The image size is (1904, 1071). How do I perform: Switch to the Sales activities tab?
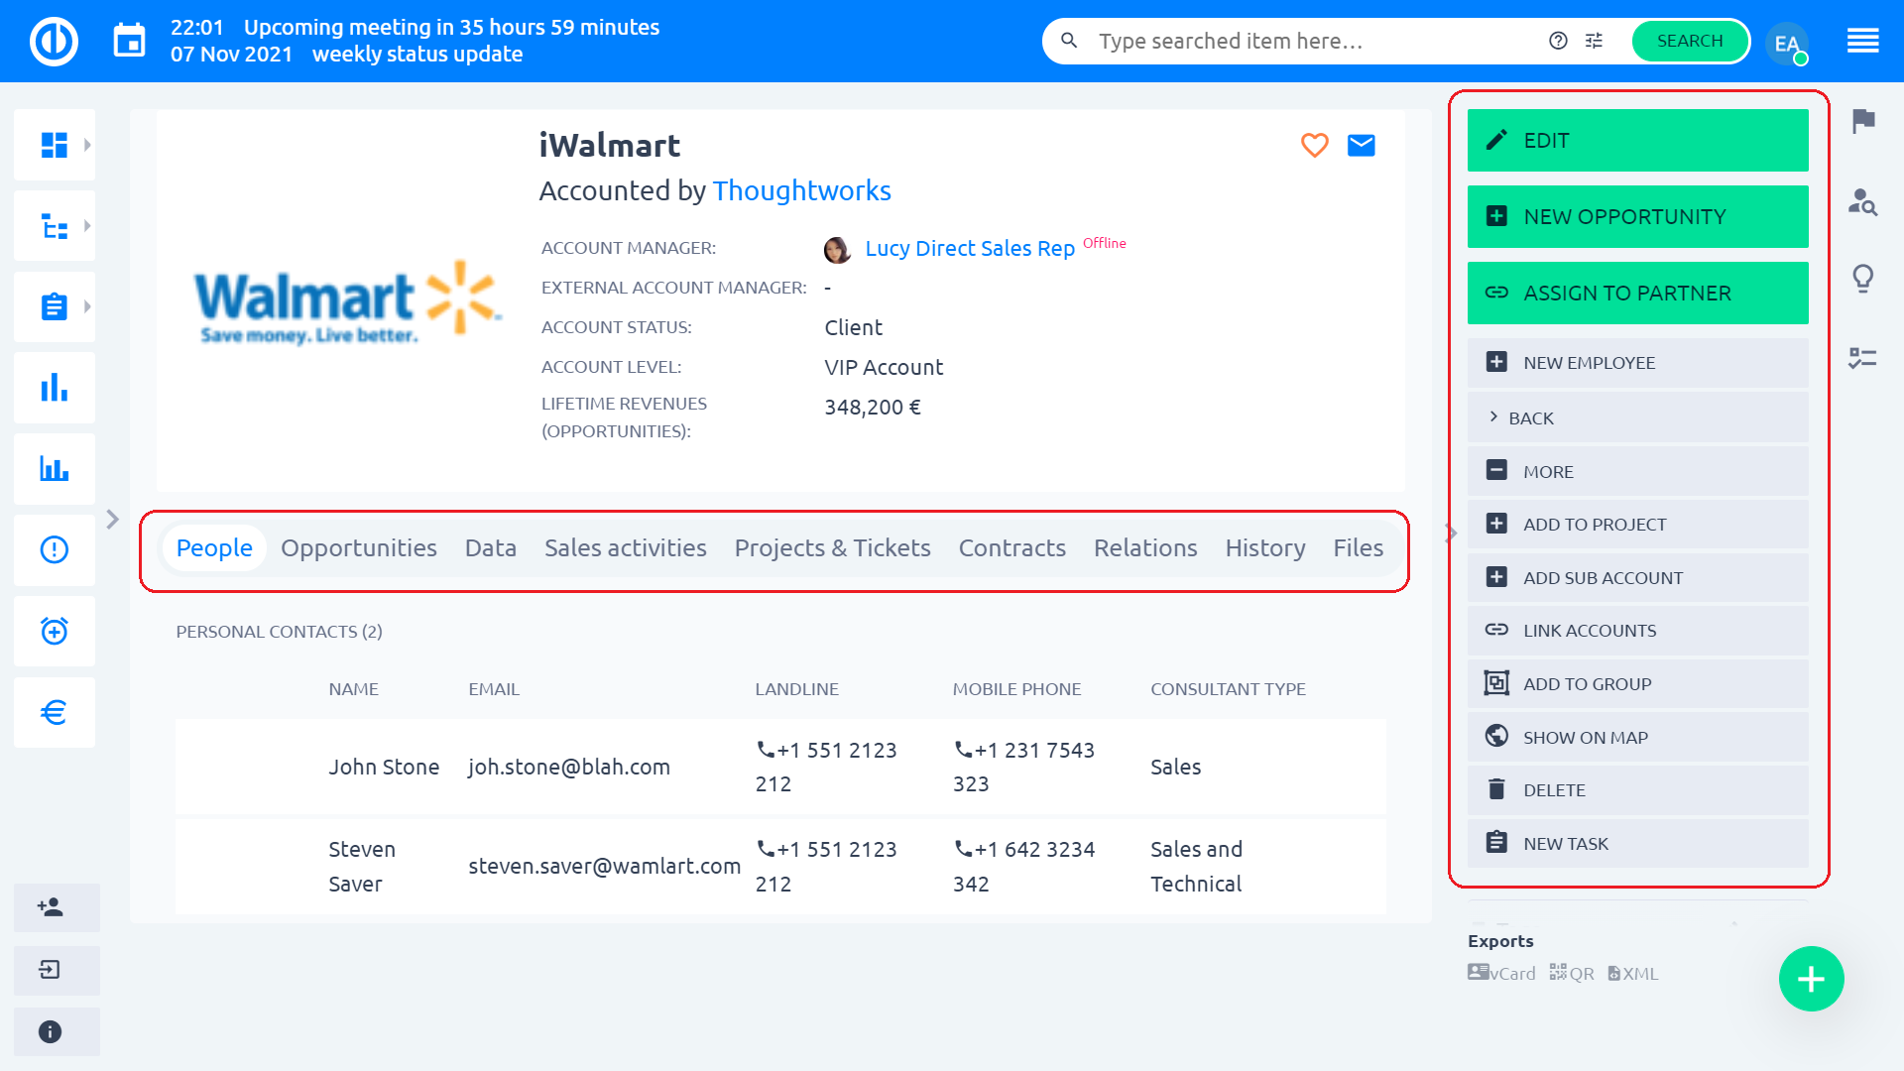coord(625,547)
